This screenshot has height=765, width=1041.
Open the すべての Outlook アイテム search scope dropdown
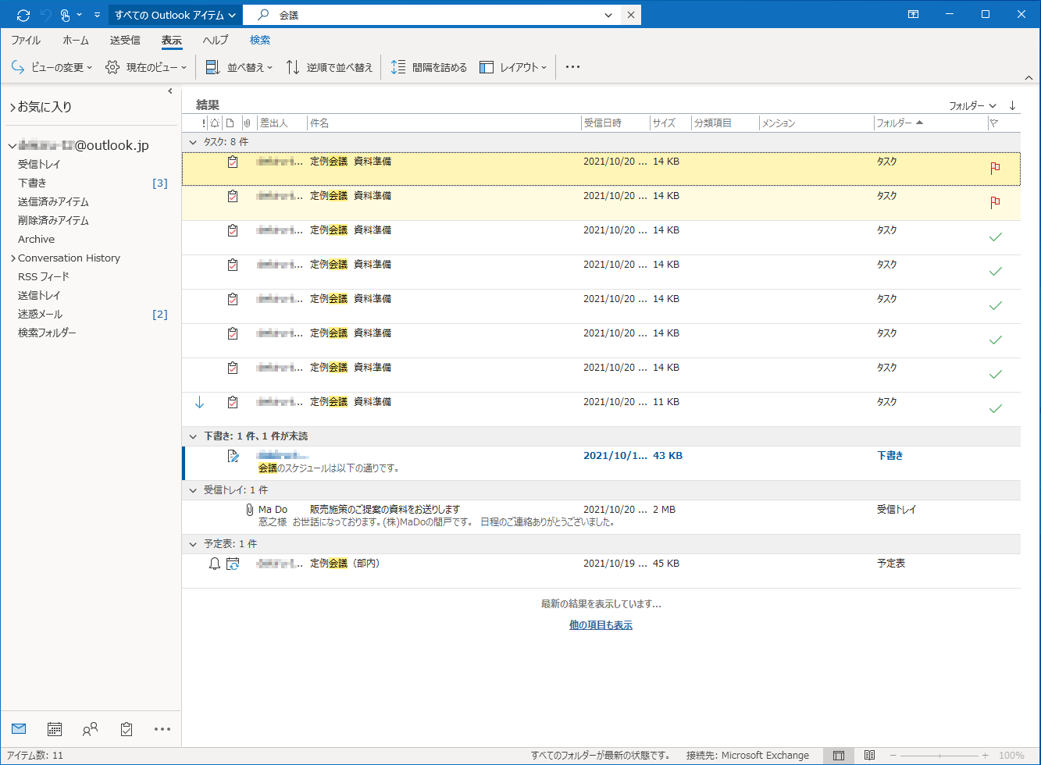coord(175,15)
